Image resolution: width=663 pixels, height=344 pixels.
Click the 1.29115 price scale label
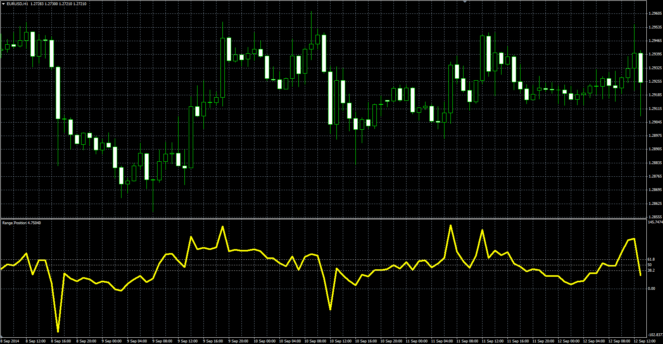click(x=655, y=108)
